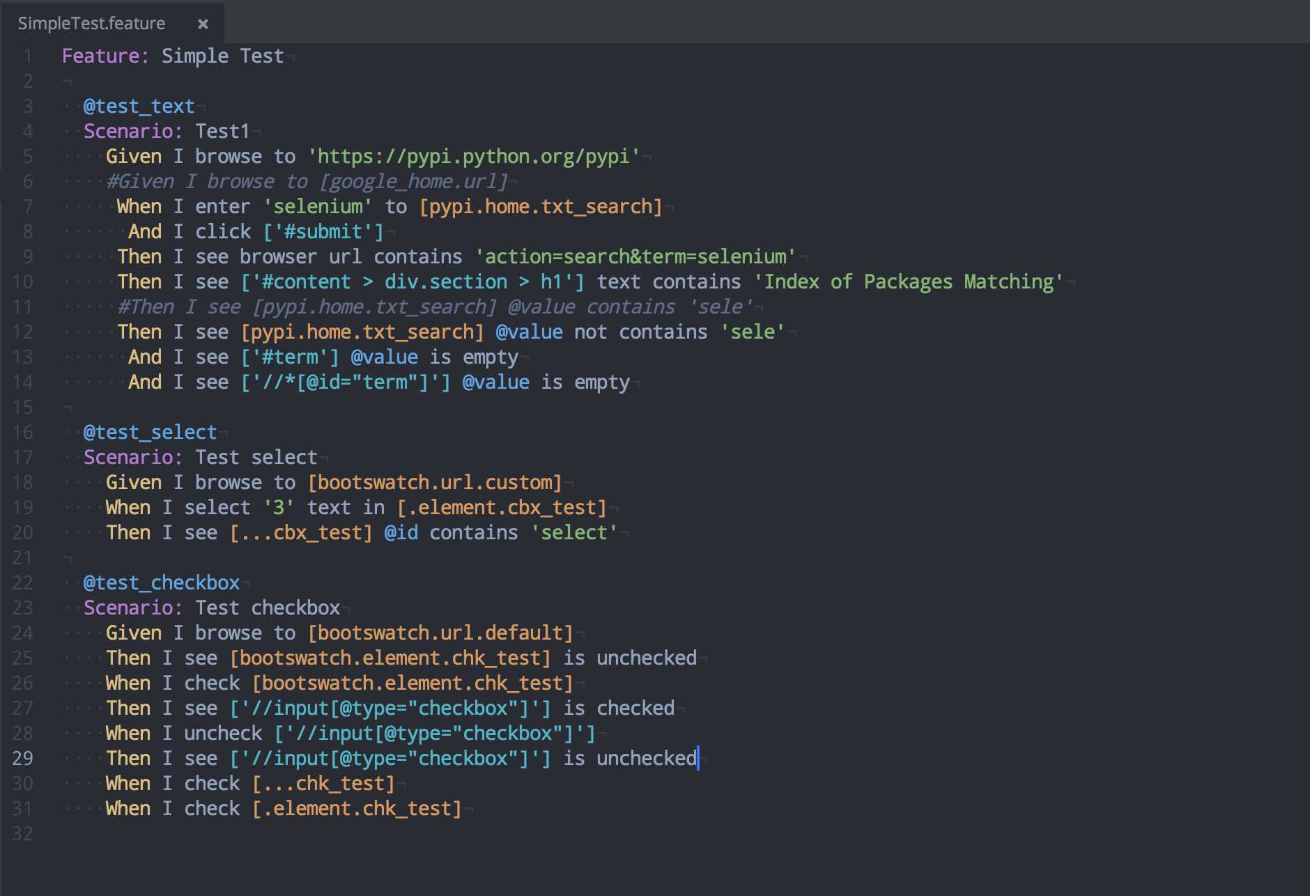Image resolution: width=1310 pixels, height=896 pixels.
Task: Click the @test_select tag
Action: 150,432
